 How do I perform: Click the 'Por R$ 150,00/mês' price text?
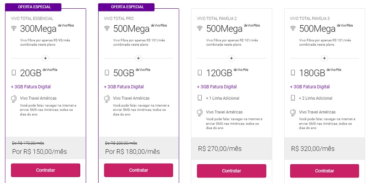pyautogui.click(x=39, y=151)
